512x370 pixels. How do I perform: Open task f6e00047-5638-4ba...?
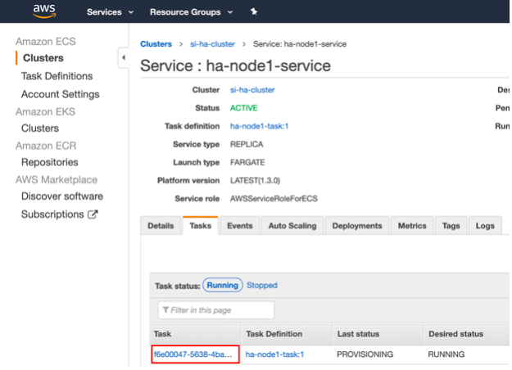point(193,354)
